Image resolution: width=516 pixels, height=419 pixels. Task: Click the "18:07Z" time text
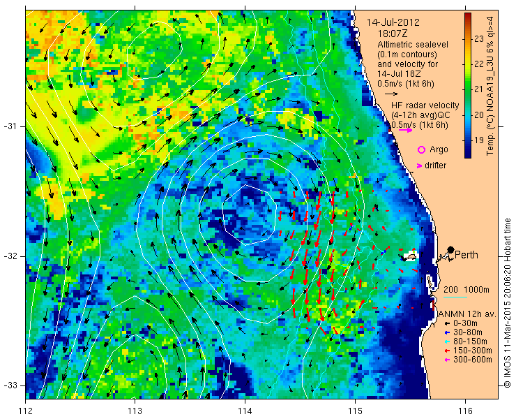click(393, 34)
